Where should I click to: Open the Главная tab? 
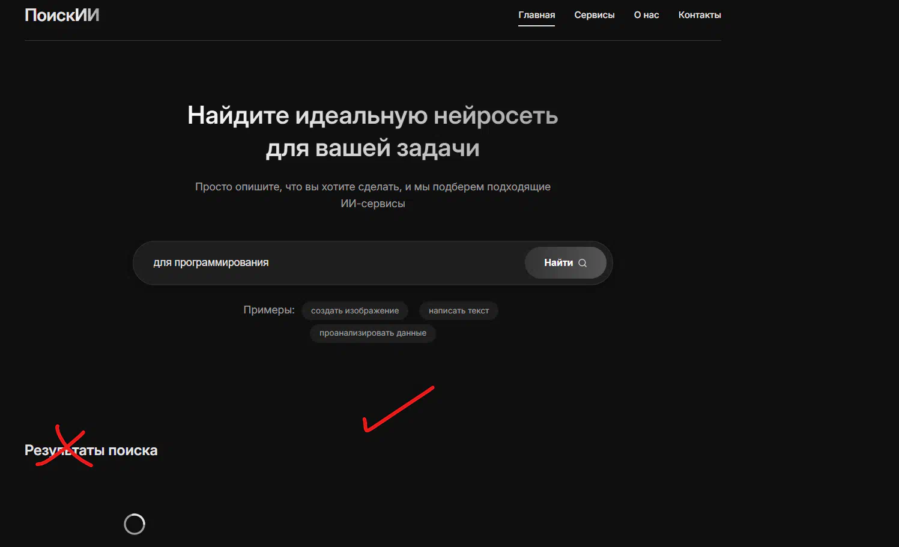click(536, 15)
